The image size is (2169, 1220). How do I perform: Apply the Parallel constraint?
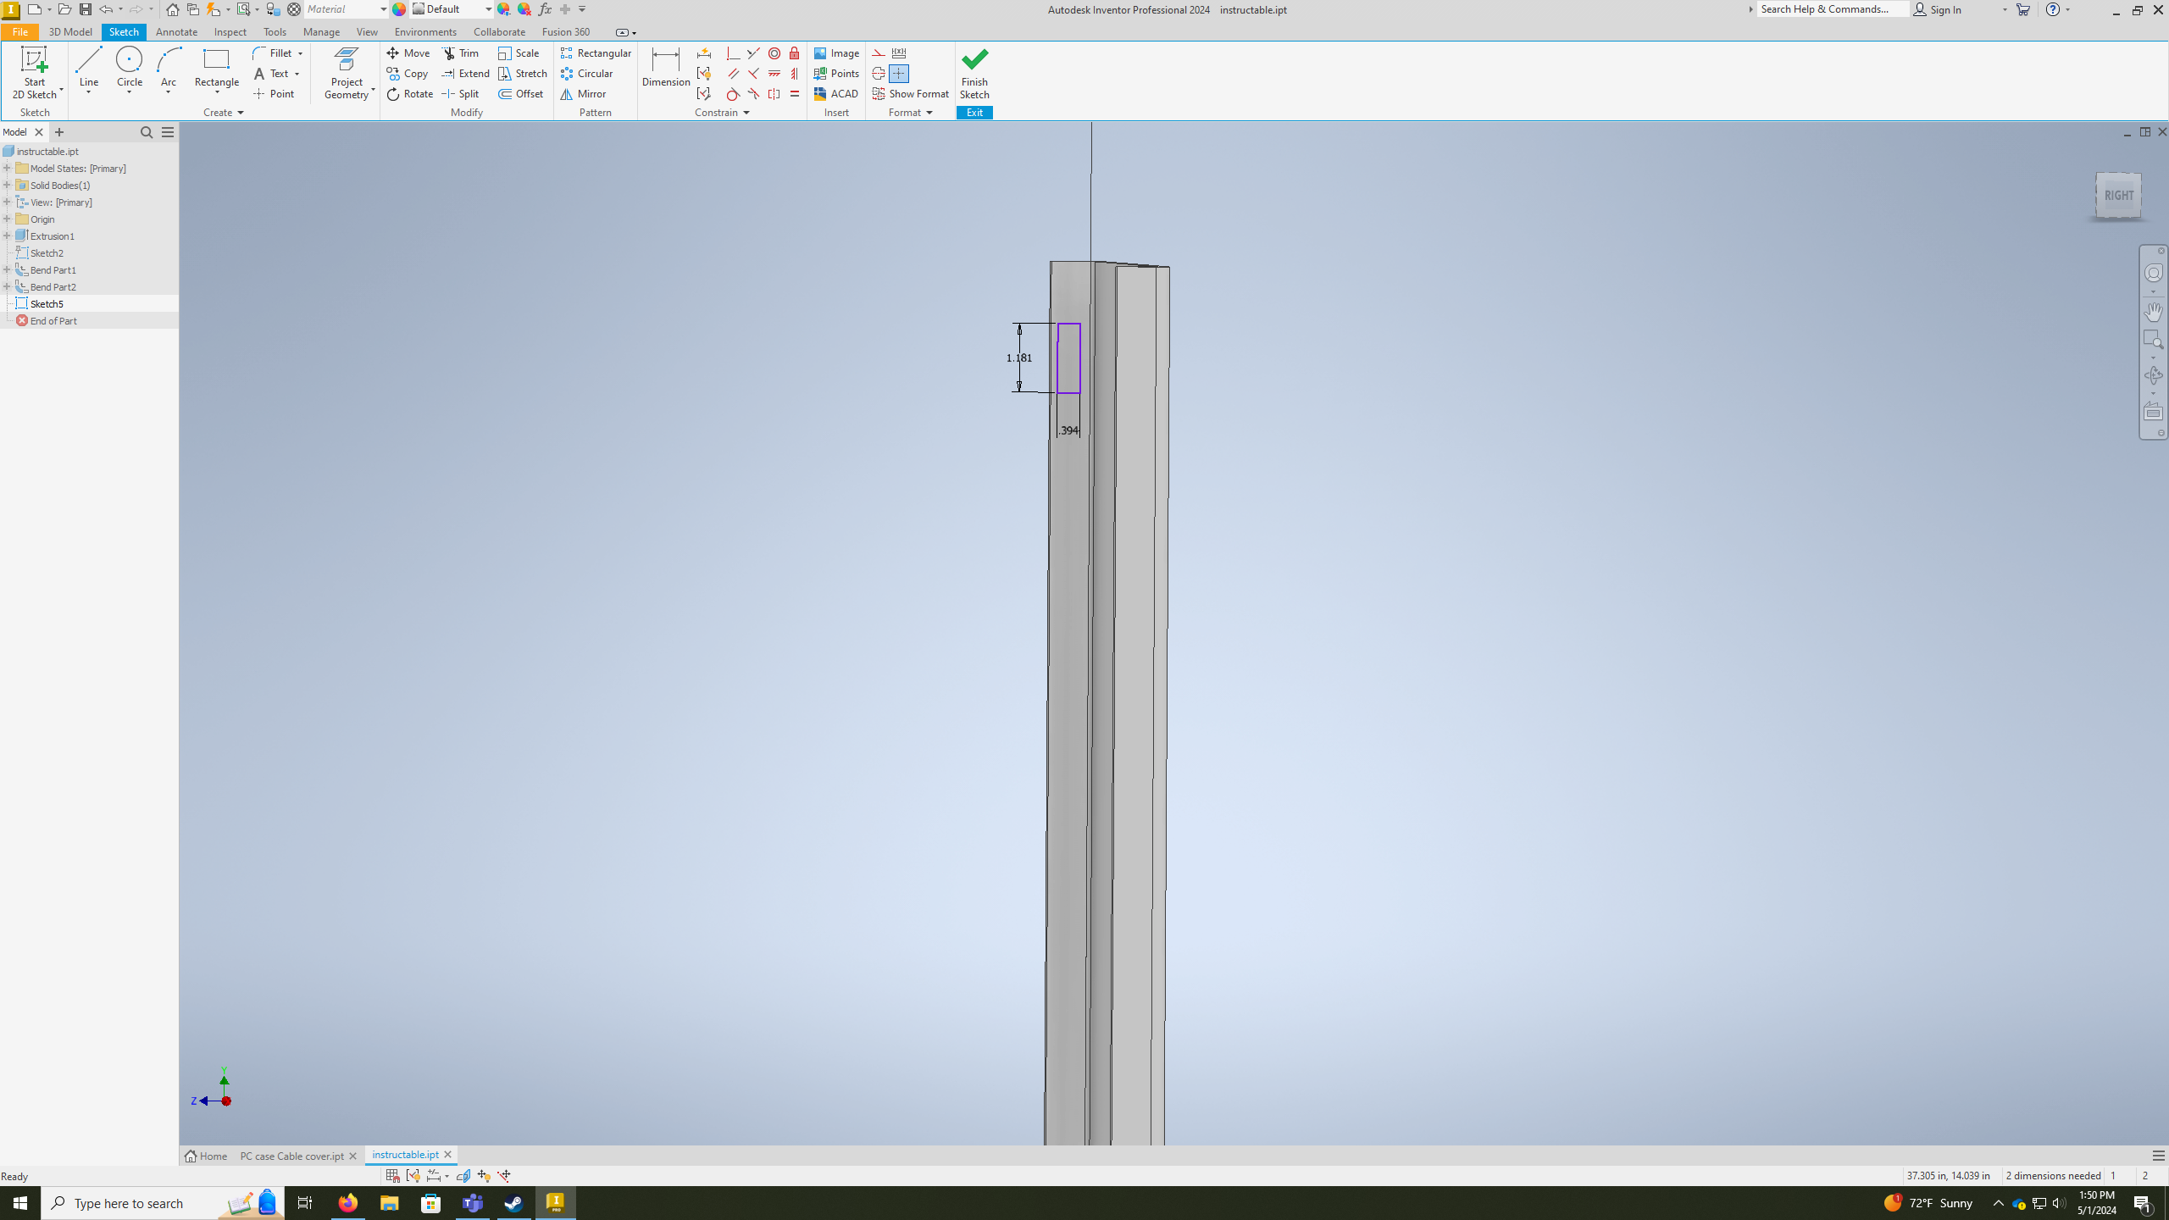(733, 73)
